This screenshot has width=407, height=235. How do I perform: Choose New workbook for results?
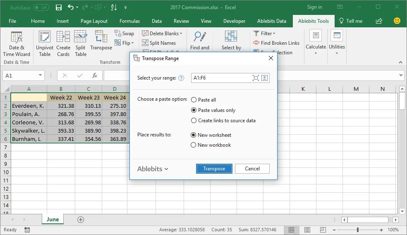pos(211,145)
